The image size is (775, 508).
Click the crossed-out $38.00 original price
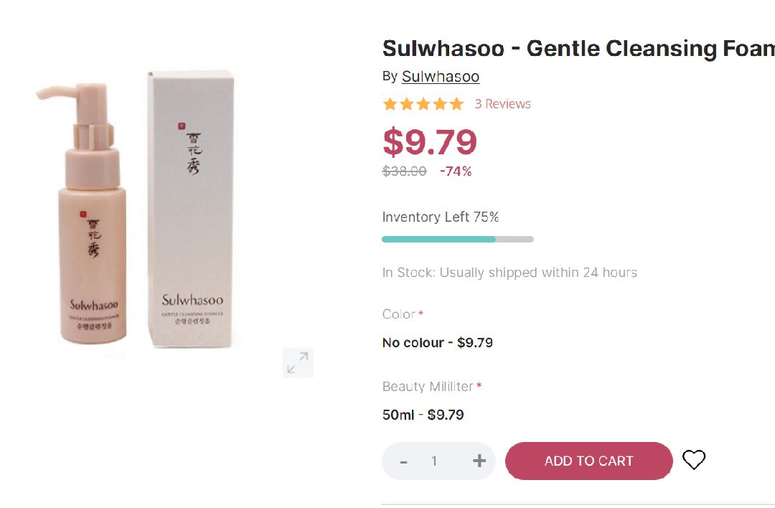(404, 171)
